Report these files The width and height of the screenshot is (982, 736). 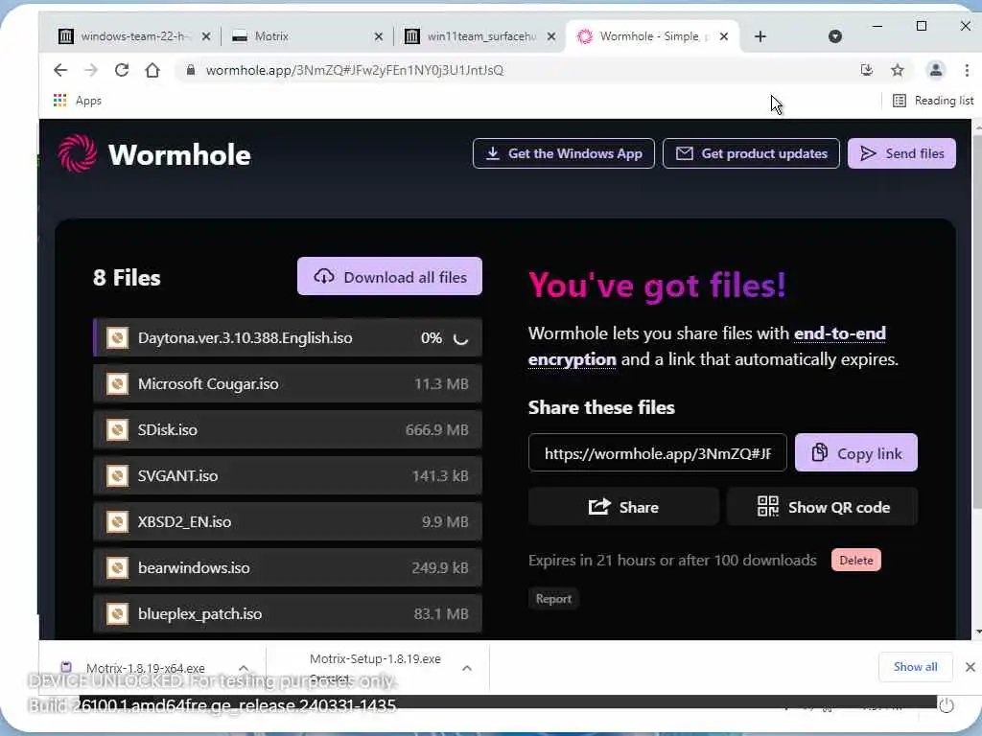coord(553,599)
